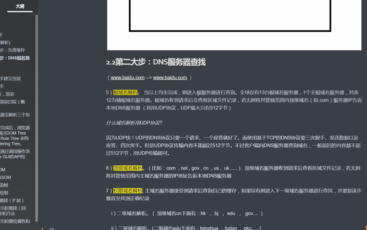Select outline entry SSOM
367x230 pixels.
[5, 177]
